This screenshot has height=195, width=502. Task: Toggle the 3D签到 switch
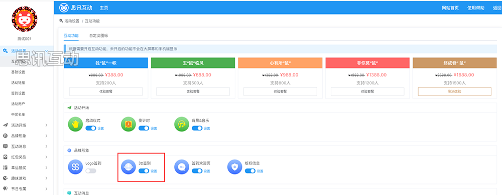pyautogui.click(x=144, y=171)
